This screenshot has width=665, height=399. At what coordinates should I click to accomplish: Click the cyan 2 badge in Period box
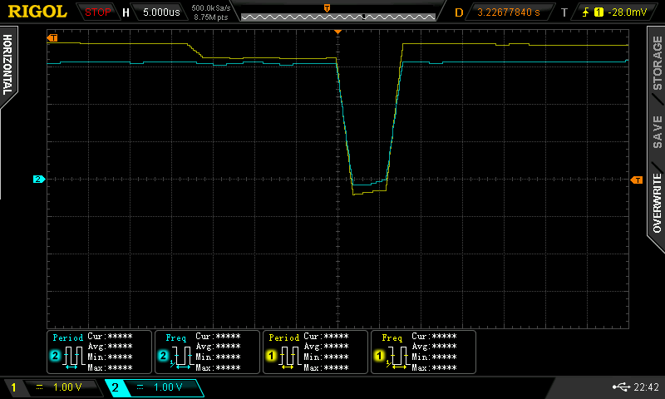(55, 356)
